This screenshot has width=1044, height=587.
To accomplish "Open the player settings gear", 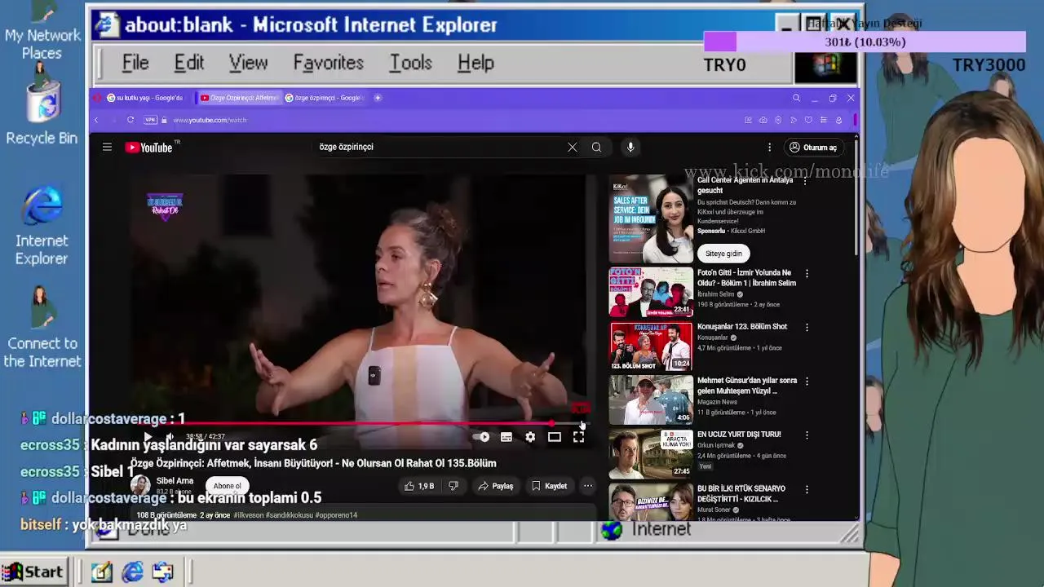I will point(530,438).
